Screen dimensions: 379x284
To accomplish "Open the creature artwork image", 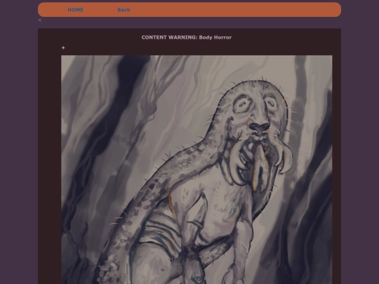I will pyautogui.click(x=197, y=170).
